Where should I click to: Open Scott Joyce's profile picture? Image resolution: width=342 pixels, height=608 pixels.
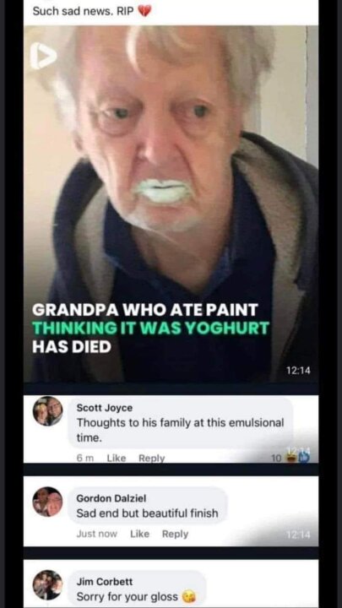(x=47, y=411)
